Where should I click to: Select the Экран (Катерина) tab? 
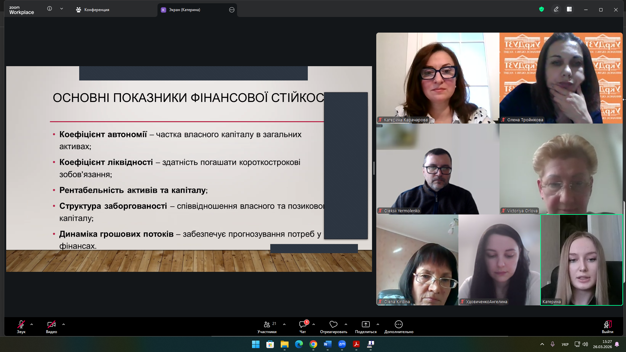185,10
